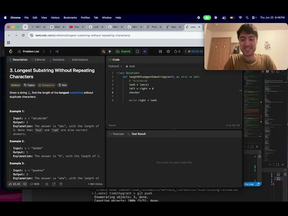Star the problem as favorite
The image size is (288, 216).
point(47,184)
